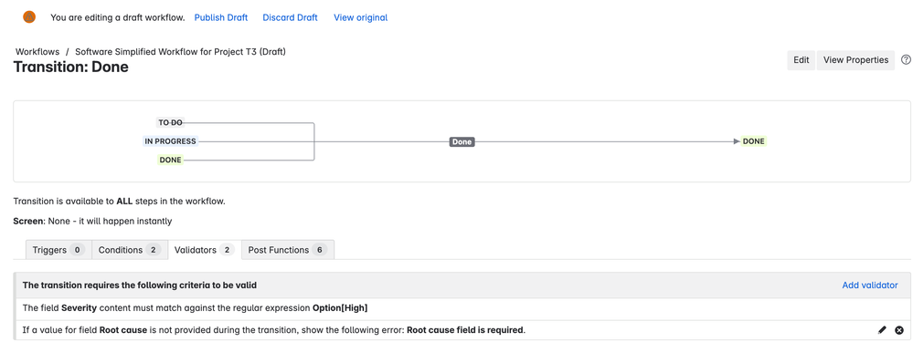Click the IN PROGRESS status in diagram
Screen dimensions: 913x363
click(171, 141)
